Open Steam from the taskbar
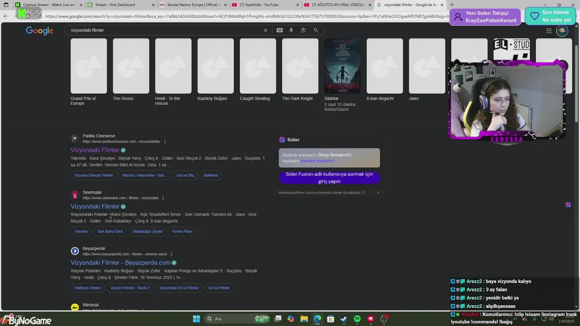The width and height of the screenshot is (580, 326). 344,319
